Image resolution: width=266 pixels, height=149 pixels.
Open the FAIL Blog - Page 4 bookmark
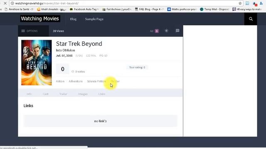pos(150,9)
